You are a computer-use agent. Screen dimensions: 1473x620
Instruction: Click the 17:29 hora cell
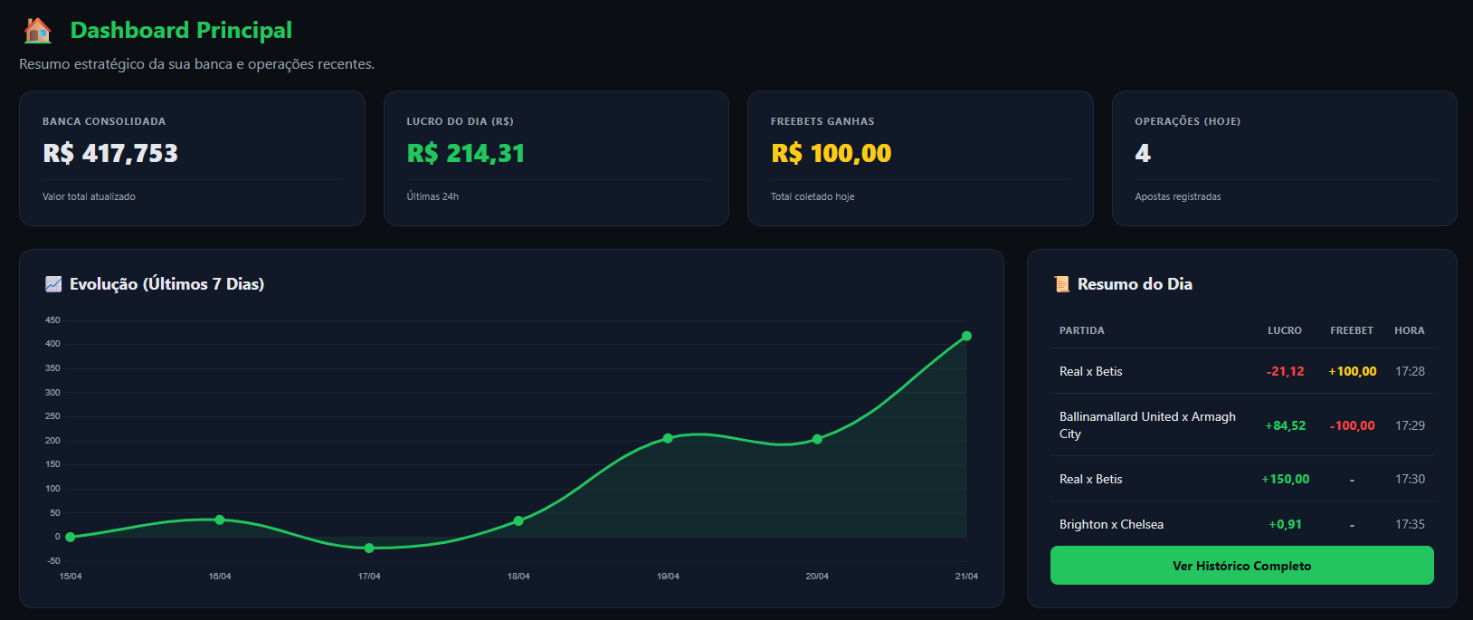pos(1410,425)
